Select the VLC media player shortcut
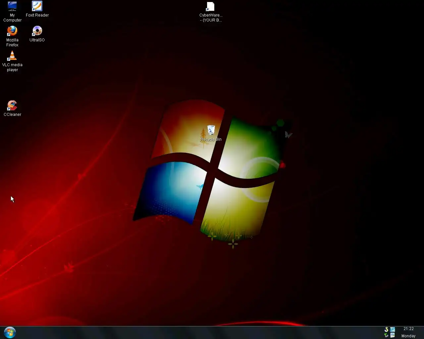Viewport: 424px width, 339px height. 12,61
